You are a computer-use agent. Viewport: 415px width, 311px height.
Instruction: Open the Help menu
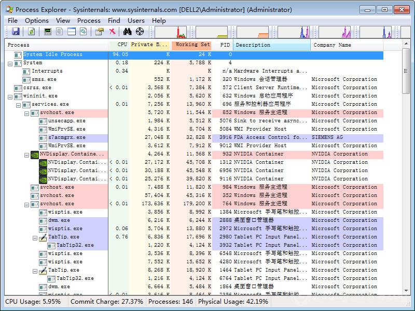tap(159, 21)
